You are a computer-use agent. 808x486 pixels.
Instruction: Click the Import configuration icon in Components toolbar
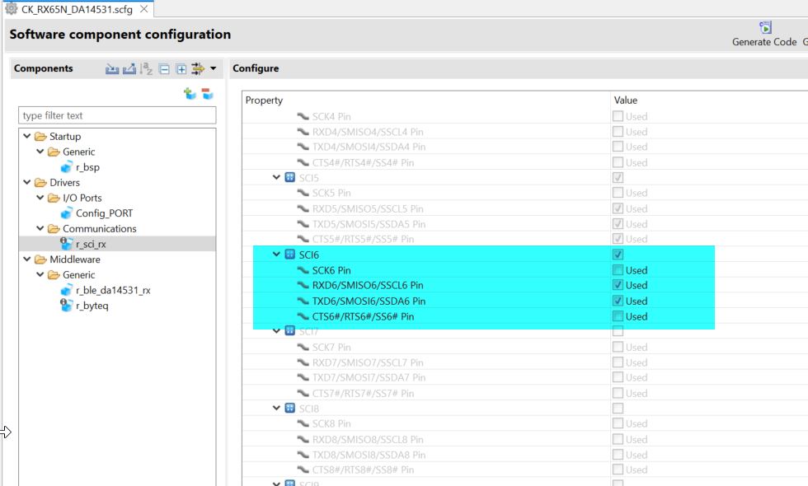(x=112, y=68)
